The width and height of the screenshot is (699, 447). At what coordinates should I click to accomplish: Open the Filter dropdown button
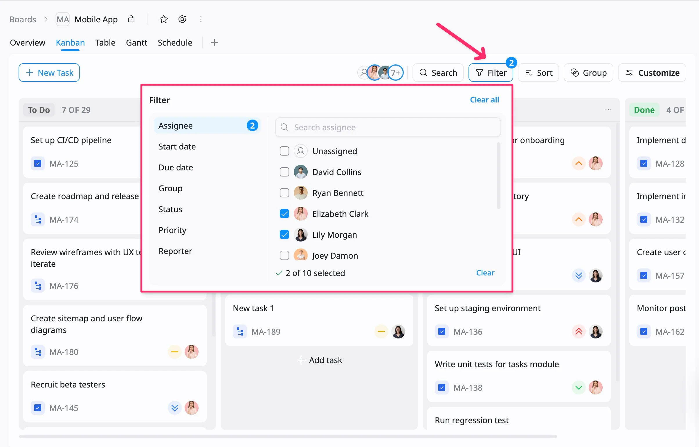pos(491,73)
